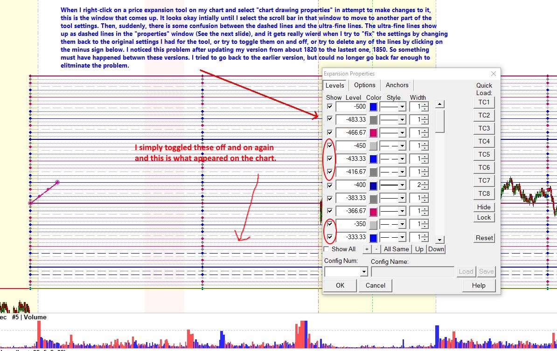Image resolution: width=557 pixels, height=351 pixels.
Task: Load quick preset TC4
Action: pyautogui.click(x=484, y=141)
